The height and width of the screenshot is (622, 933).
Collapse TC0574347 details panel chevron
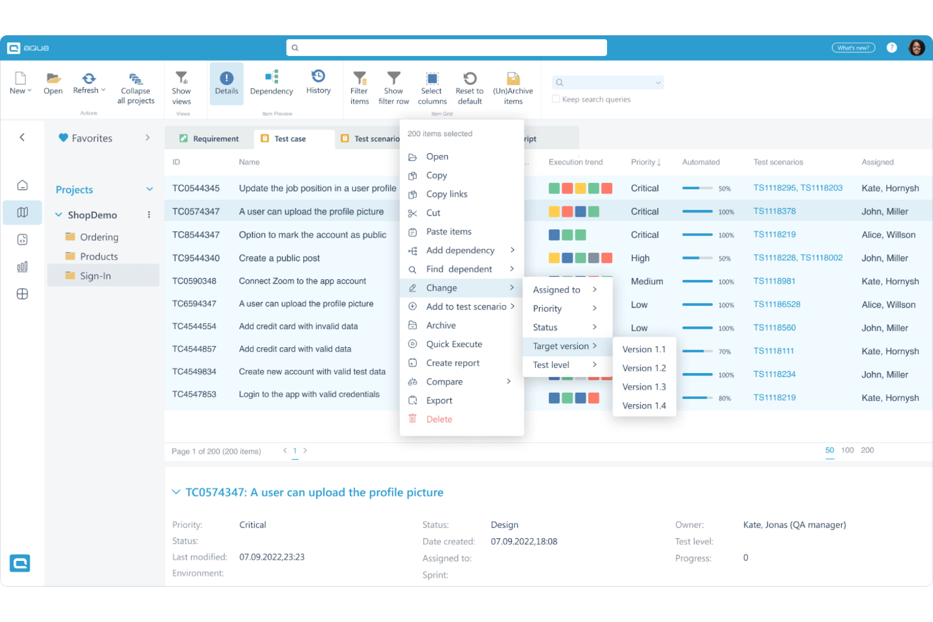pos(176,492)
